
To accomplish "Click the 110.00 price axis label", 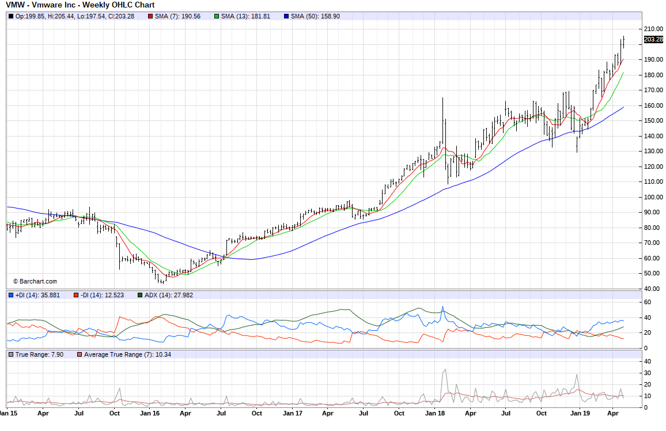I will click(x=653, y=182).
